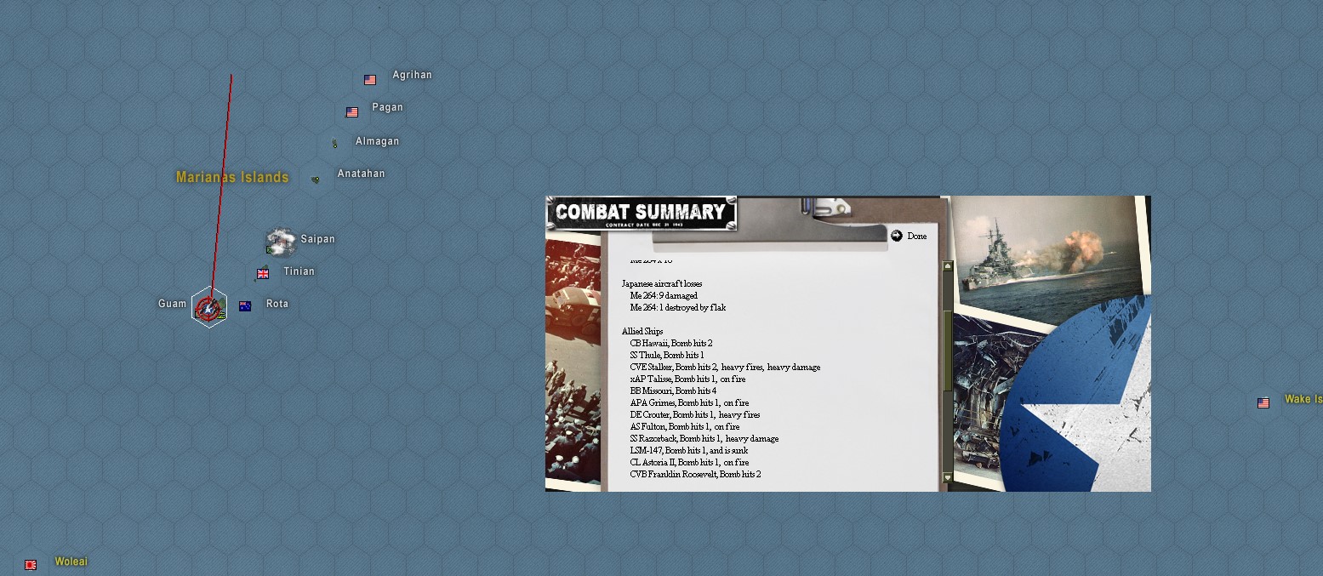Click the Rota map label
1323x576 pixels.
[277, 304]
